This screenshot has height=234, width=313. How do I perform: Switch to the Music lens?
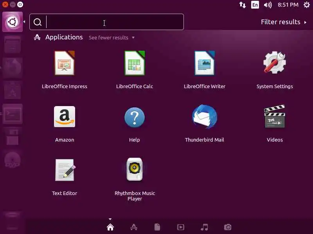[204, 227]
